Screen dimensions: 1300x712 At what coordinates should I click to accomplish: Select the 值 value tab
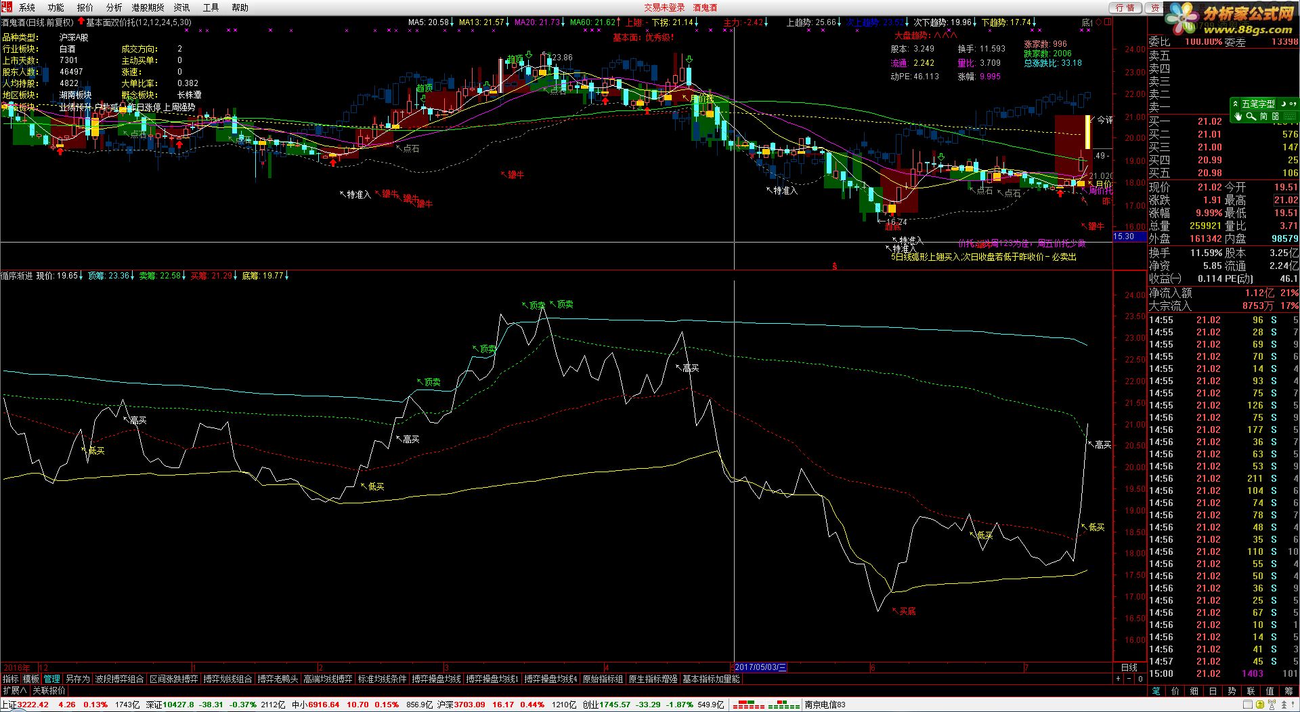[x=1270, y=691]
